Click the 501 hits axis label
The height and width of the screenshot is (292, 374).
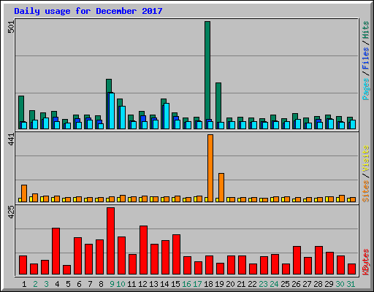coord(11,26)
